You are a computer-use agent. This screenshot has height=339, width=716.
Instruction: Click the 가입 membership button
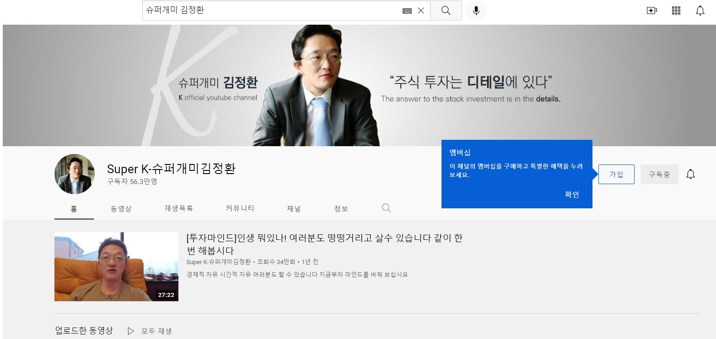click(616, 175)
